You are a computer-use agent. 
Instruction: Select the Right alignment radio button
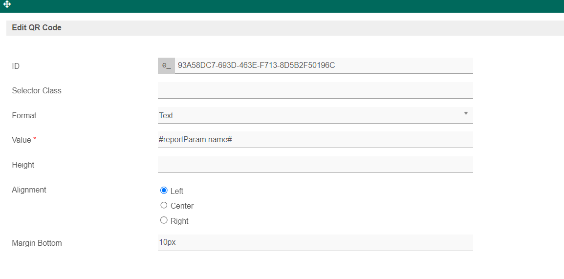pyautogui.click(x=164, y=220)
